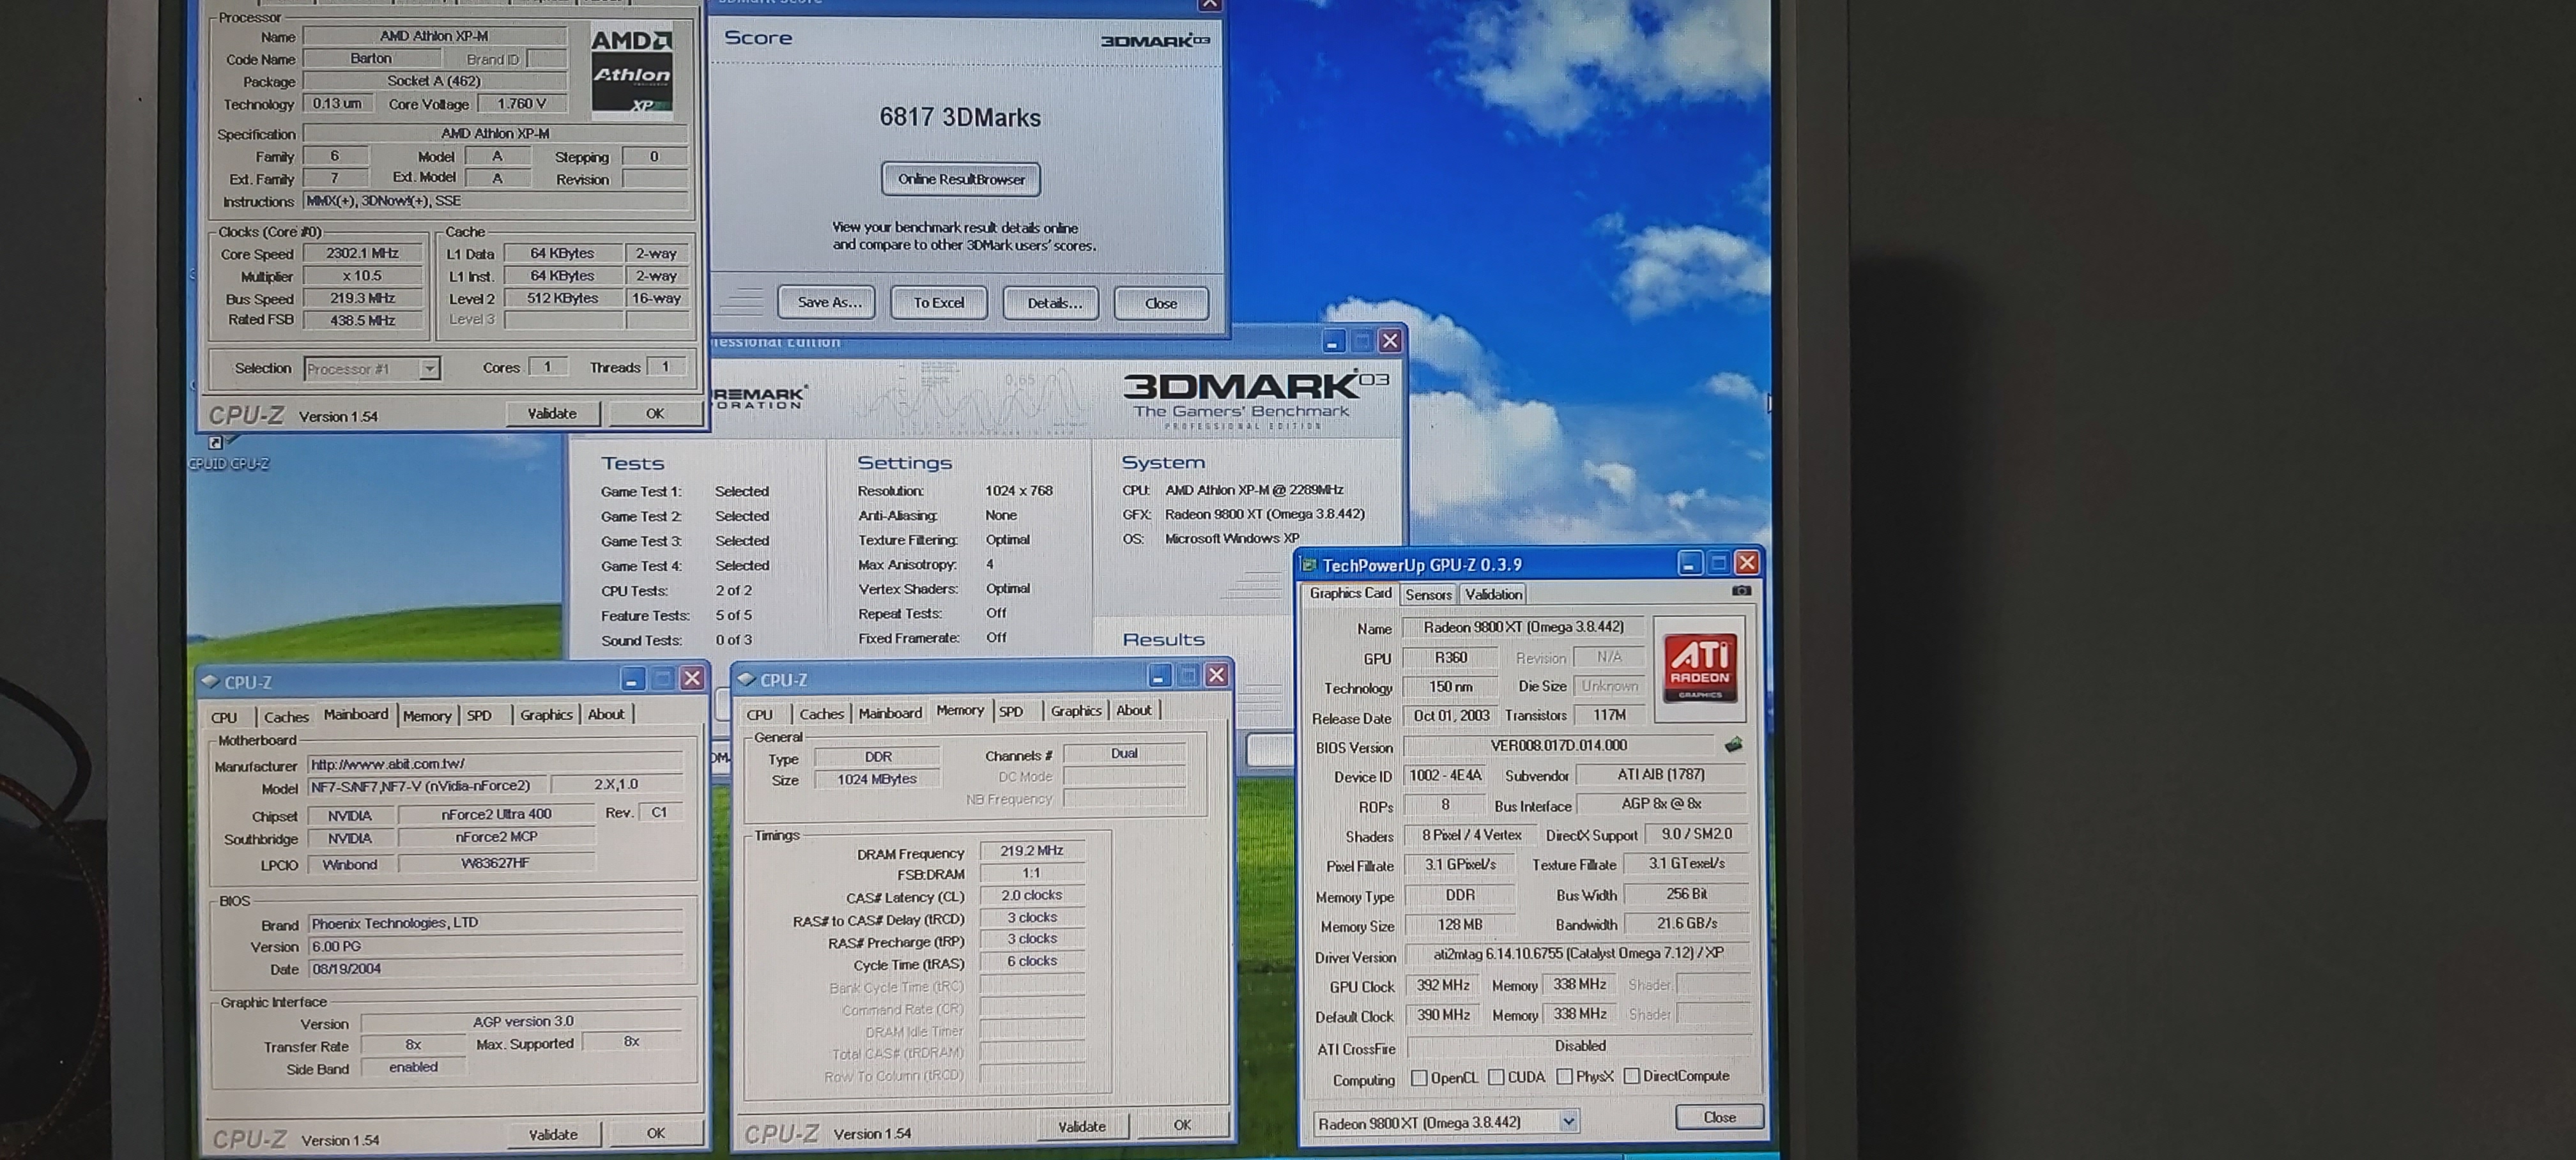
Task: Click the GPU-Z BIOS Version field
Action: (x=1558, y=746)
